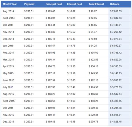Image resolution: width=132 pixels, height=127 pixels.
Task: Select the Principal Paid column header
Action: click(54, 4)
